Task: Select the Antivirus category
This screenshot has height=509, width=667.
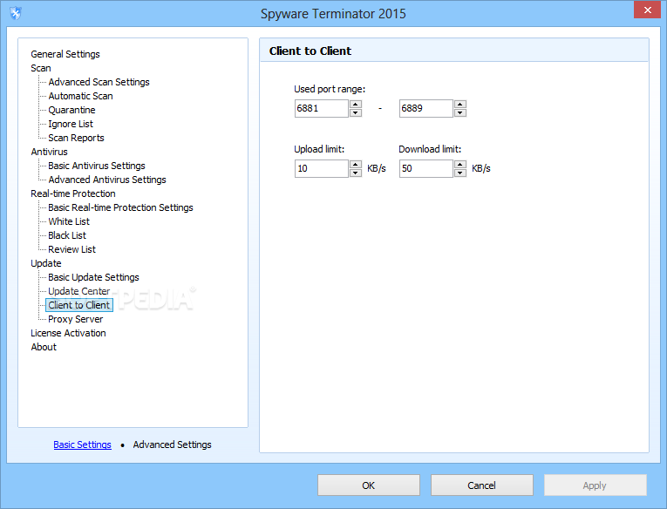Action: click(49, 152)
